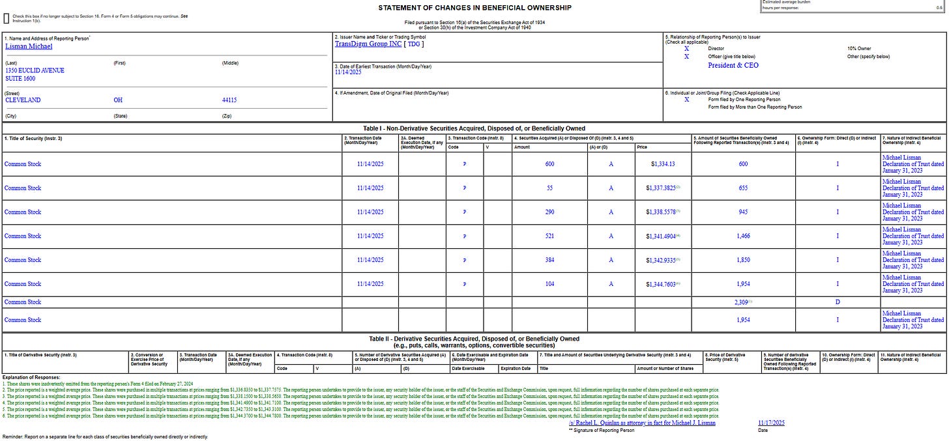Click the 290 shares amount cell
Screen dimensions: 949x441
tap(549, 212)
